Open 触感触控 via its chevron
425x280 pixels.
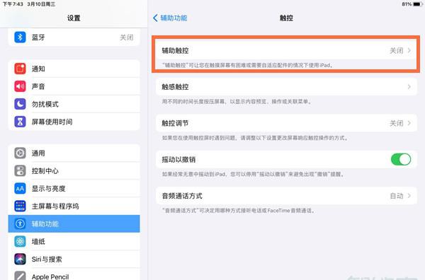tap(409, 87)
